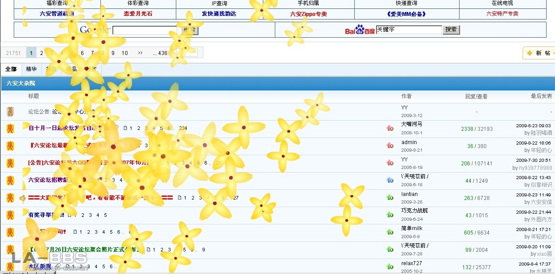
Task: Open the 六安Zippo专卖 link
Action: click(x=309, y=14)
